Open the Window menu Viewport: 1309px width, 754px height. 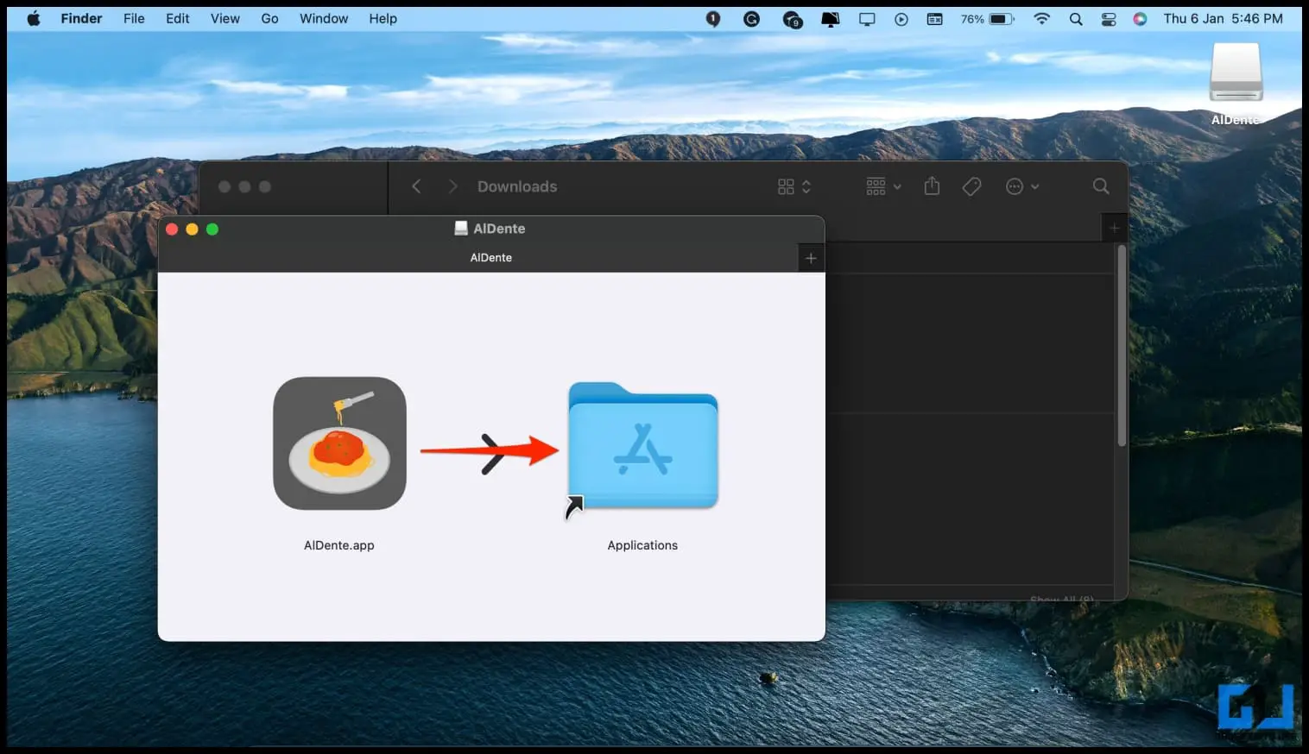pos(324,18)
